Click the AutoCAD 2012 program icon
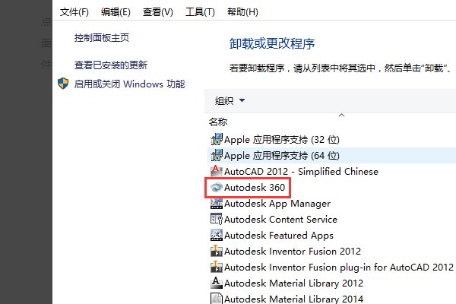The width and height of the screenshot is (456, 304). click(x=217, y=171)
